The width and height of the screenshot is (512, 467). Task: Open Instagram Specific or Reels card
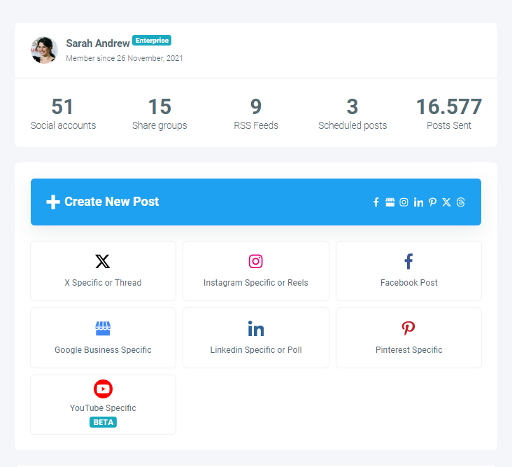pos(256,271)
